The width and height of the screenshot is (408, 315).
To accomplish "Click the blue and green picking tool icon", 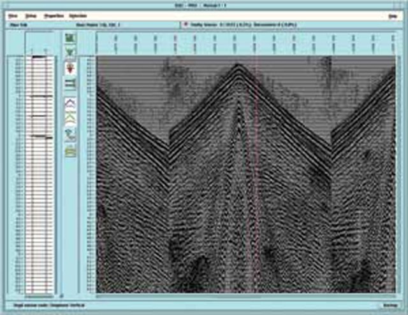I will tap(69, 134).
